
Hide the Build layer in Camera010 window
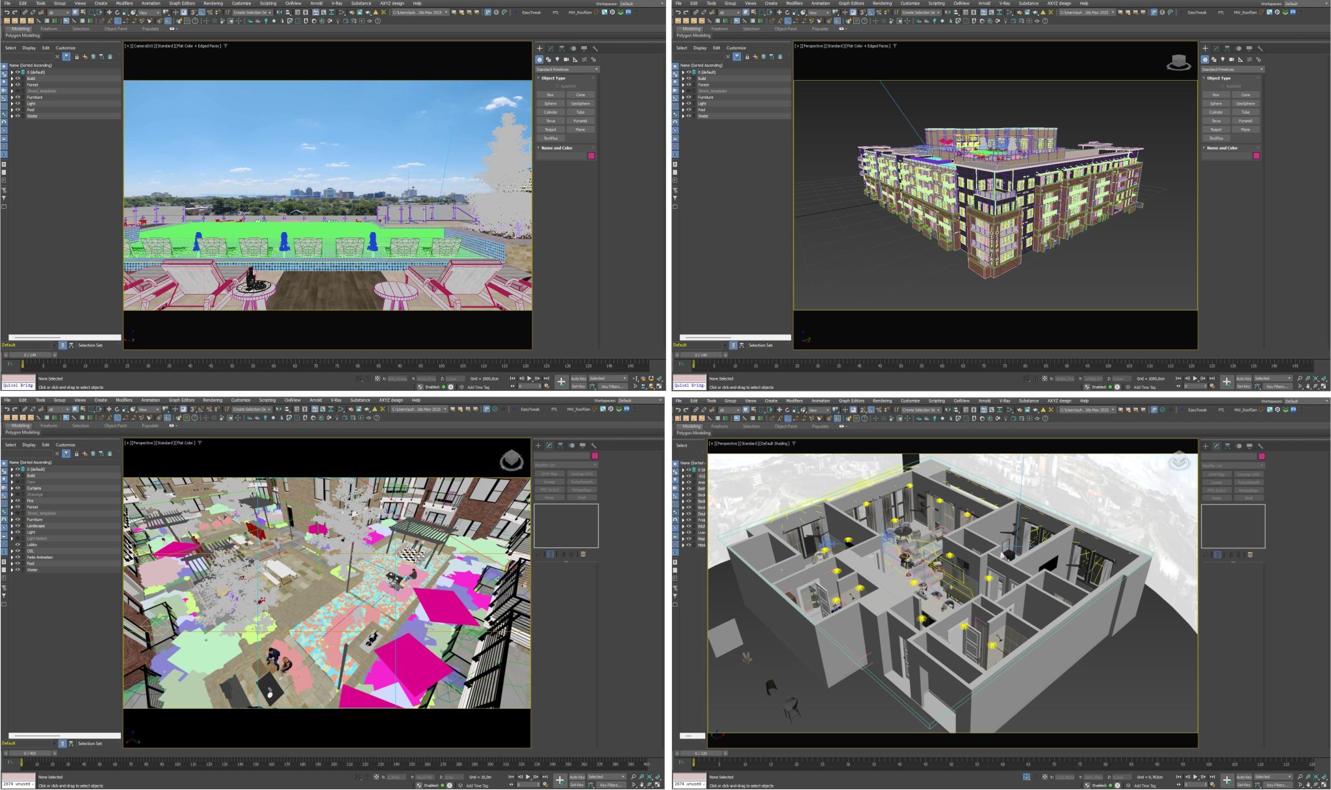(18, 78)
